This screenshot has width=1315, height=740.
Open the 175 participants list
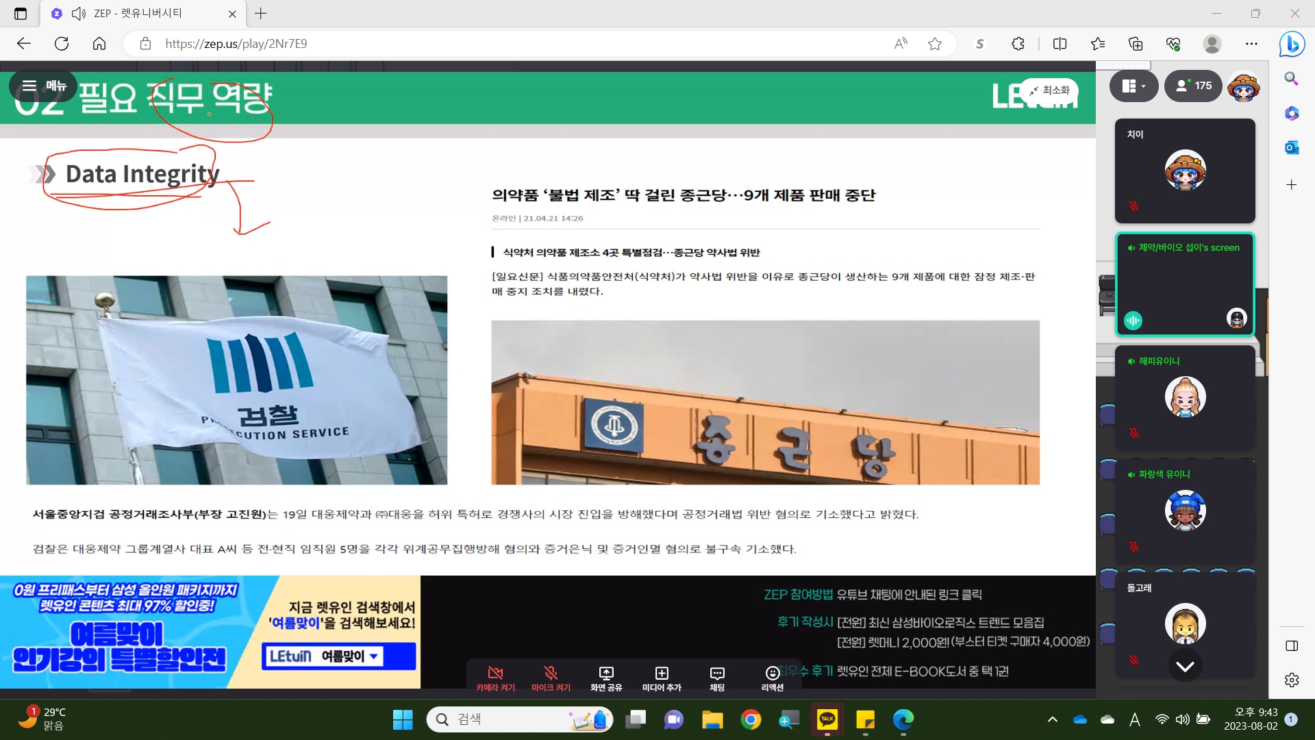click(x=1193, y=86)
